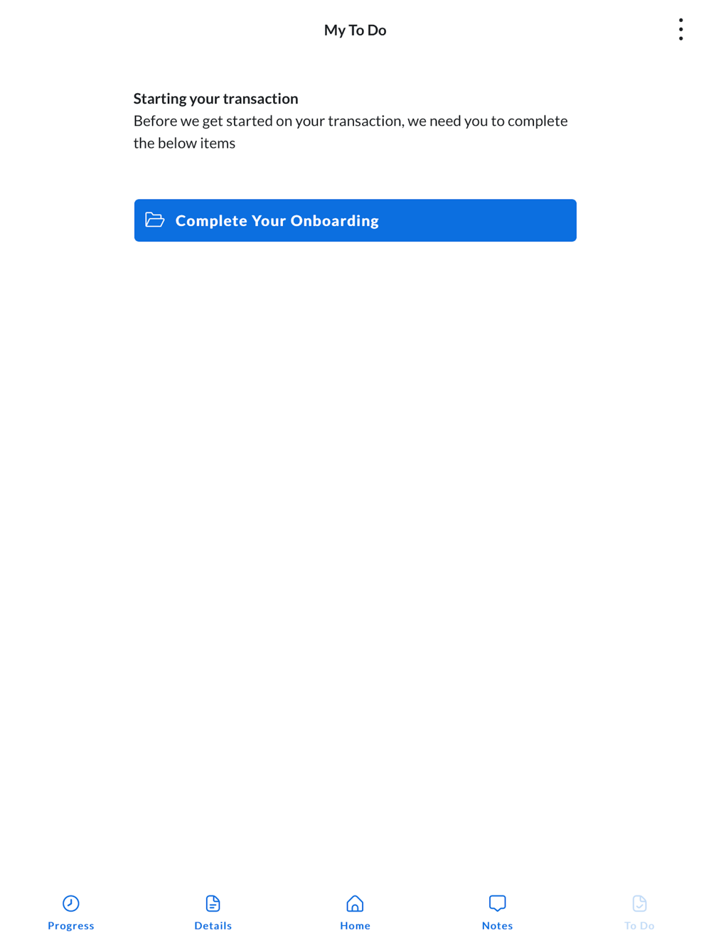Go to the Home tab label
Viewport: 711px width, 948px height.
[355, 925]
